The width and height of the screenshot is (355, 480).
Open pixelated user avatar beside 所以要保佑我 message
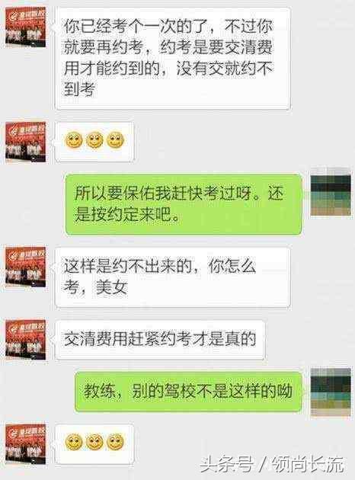pos(331,192)
